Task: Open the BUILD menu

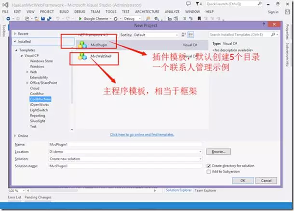Action: 64,12
